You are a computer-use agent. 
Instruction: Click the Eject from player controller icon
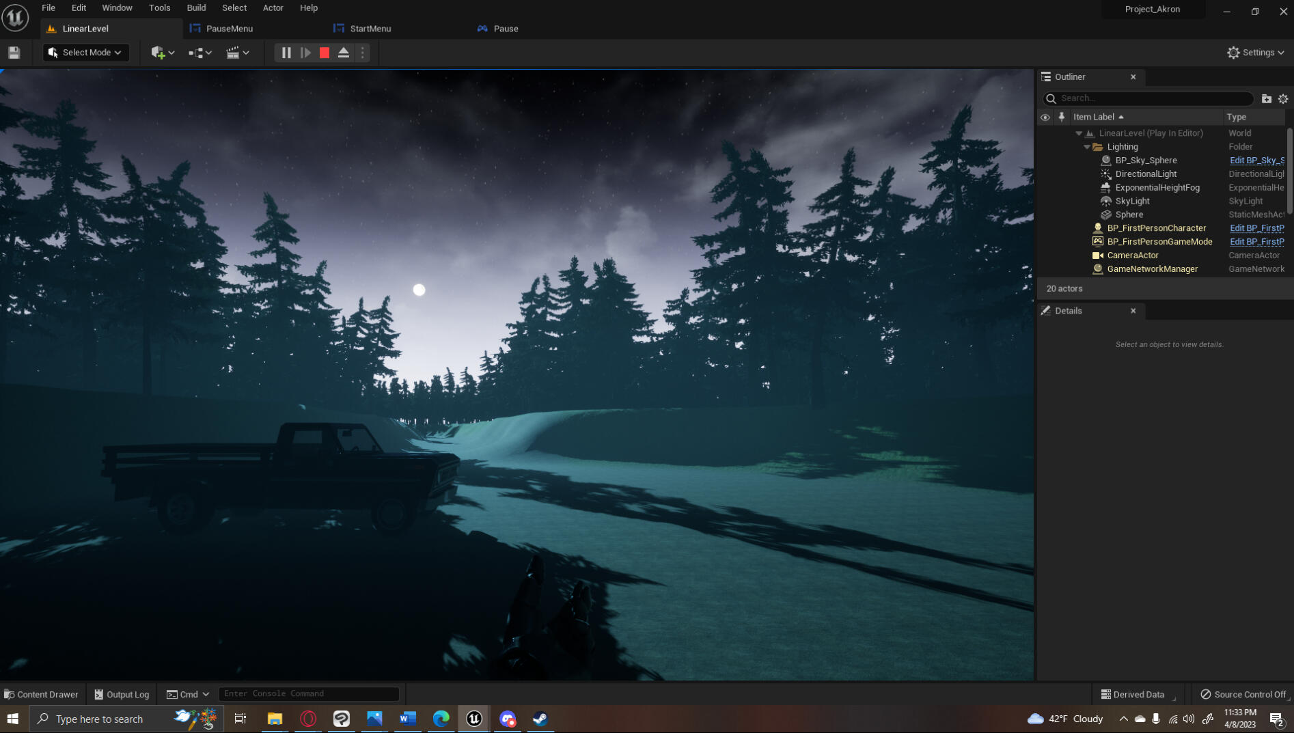(x=344, y=53)
